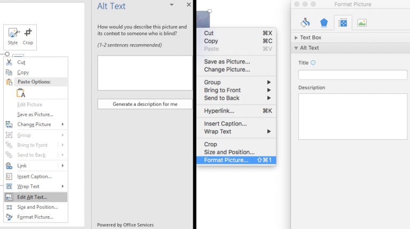The height and width of the screenshot is (229, 410).
Task: Choose Save as Picture in Windows menu
Action: (35, 114)
